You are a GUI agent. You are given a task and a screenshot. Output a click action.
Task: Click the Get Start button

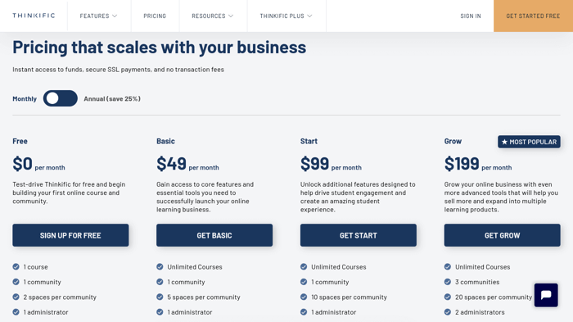pos(359,235)
